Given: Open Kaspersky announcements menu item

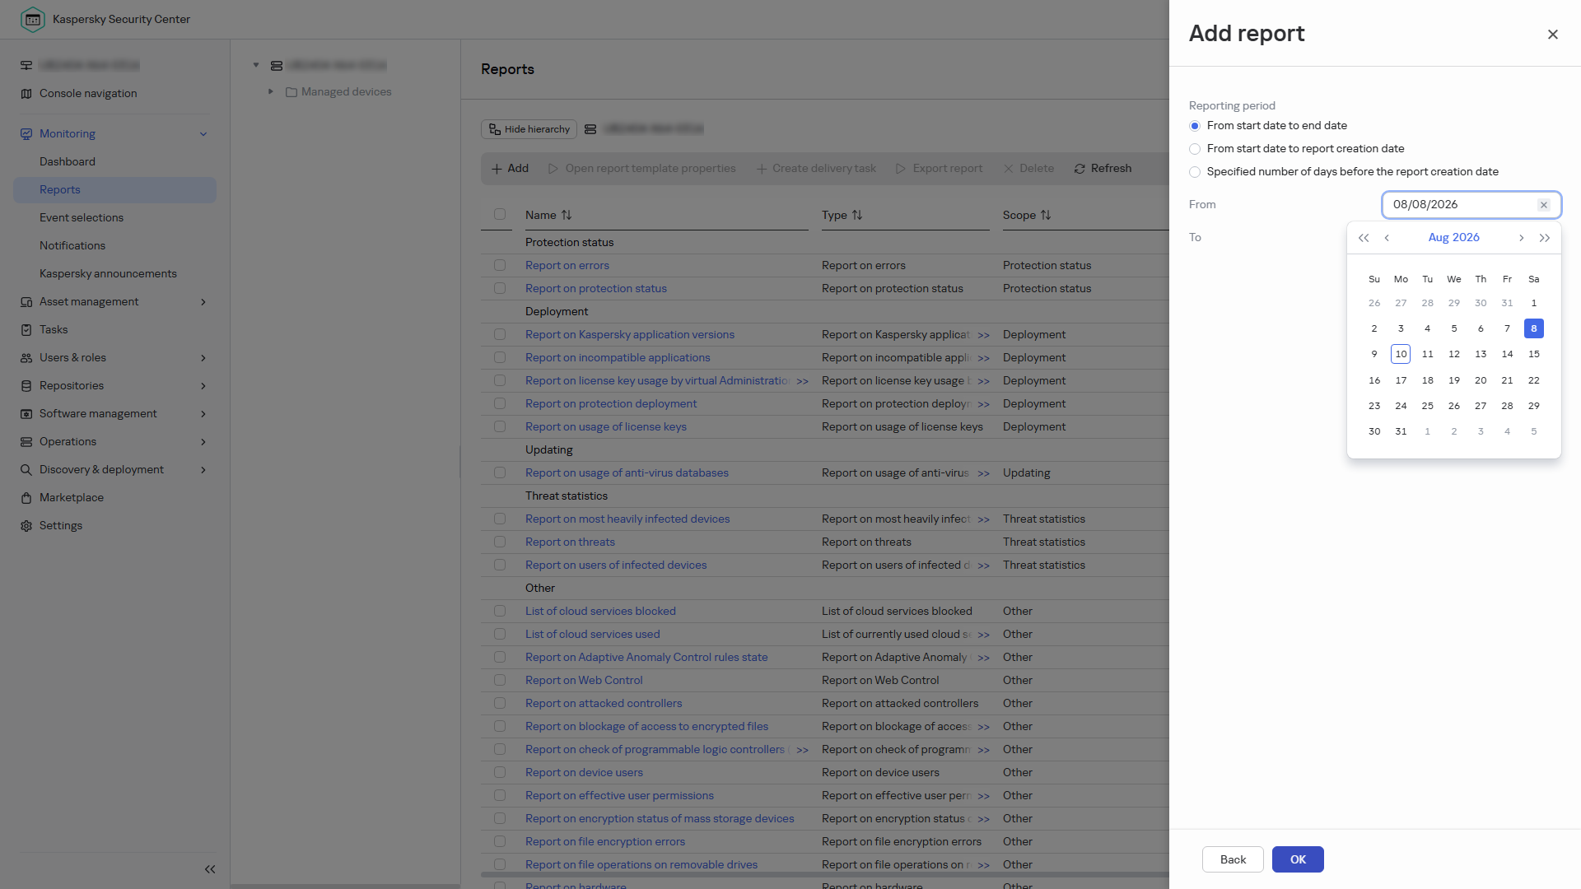Looking at the screenshot, I should tap(108, 274).
